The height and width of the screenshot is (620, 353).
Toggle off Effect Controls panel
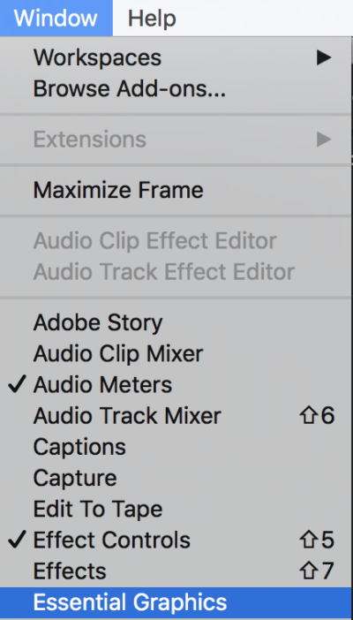point(176,541)
